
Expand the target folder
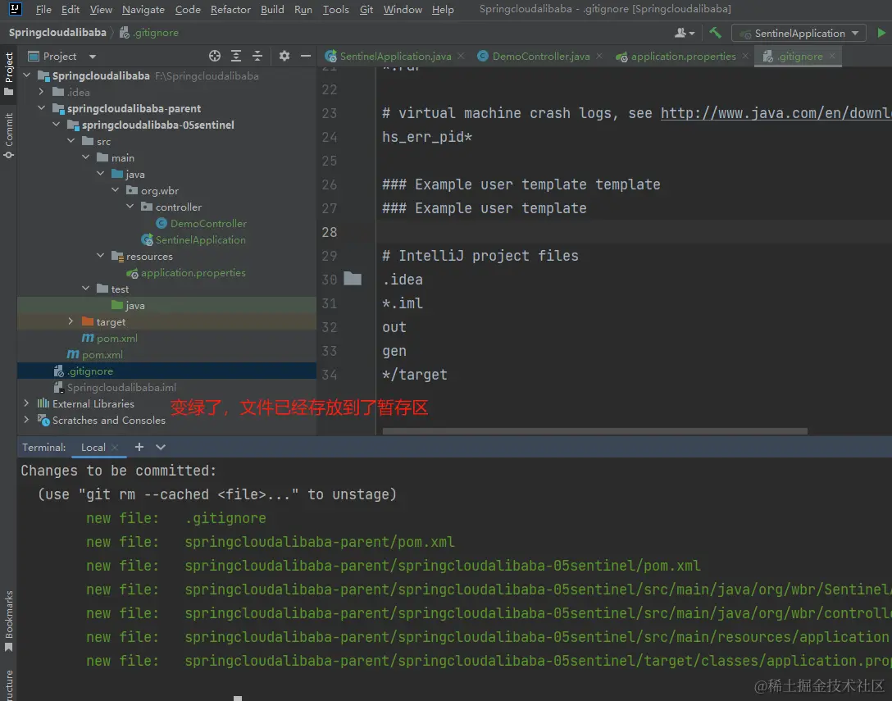tap(71, 321)
